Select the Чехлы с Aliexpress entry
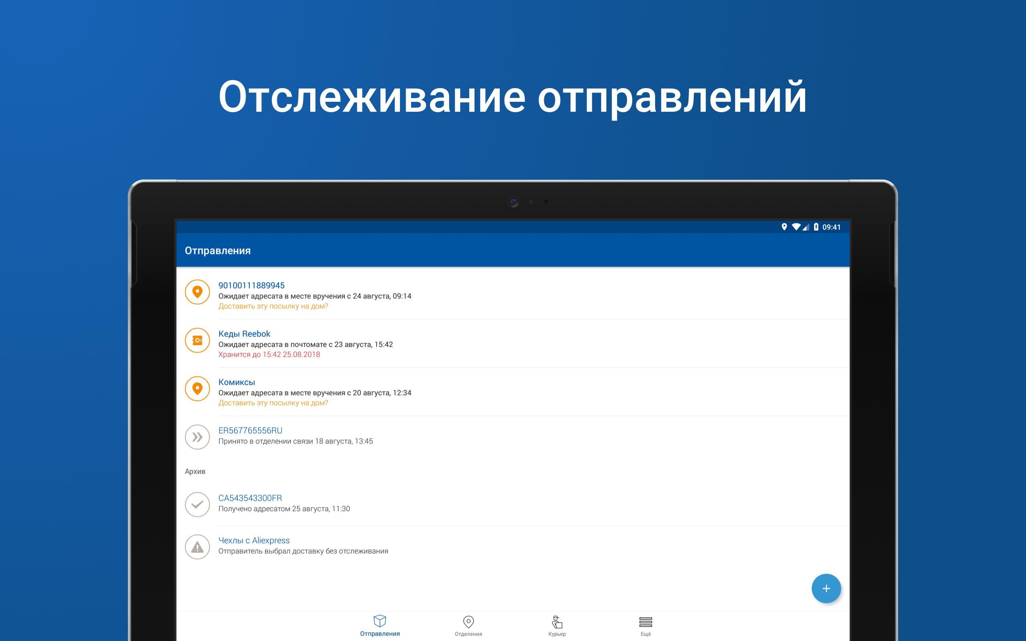Screen dimensions: 1026x641 coord(254,540)
